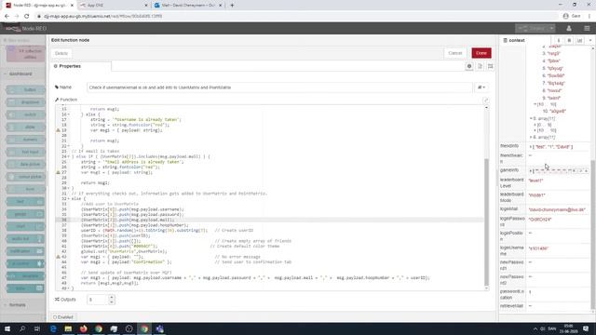
Task: Select the switch node in palette
Action: point(25,114)
